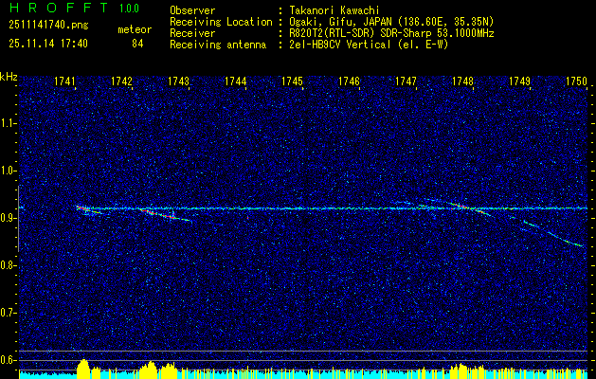Click the 1749 time marker

click(x=519, y=81)
